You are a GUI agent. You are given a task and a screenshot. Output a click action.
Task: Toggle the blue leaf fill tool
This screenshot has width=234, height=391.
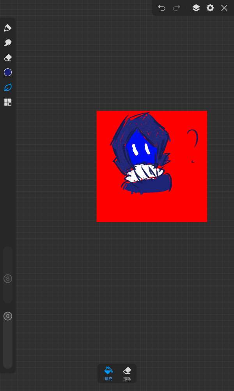[x=8, y=87]
